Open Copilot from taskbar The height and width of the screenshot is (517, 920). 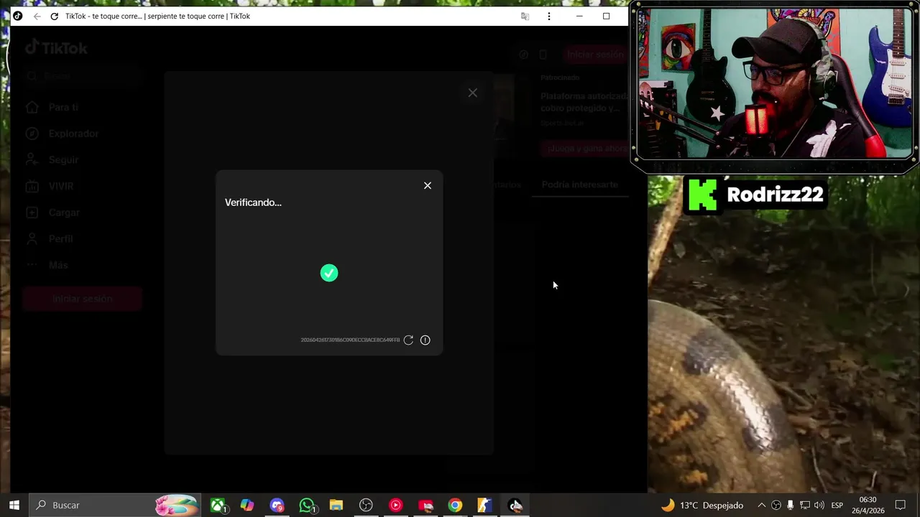[x=247, y=506]
